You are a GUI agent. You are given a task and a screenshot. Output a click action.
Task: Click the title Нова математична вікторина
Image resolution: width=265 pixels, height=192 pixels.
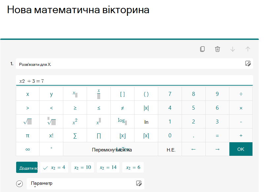(x=78, y=10)
